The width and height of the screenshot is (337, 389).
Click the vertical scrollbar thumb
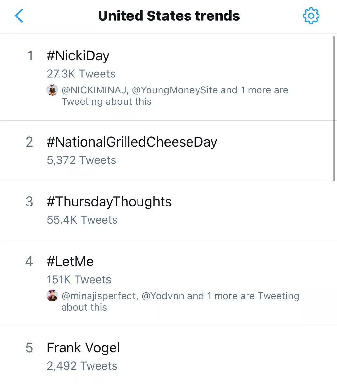[x=334, y=109]
